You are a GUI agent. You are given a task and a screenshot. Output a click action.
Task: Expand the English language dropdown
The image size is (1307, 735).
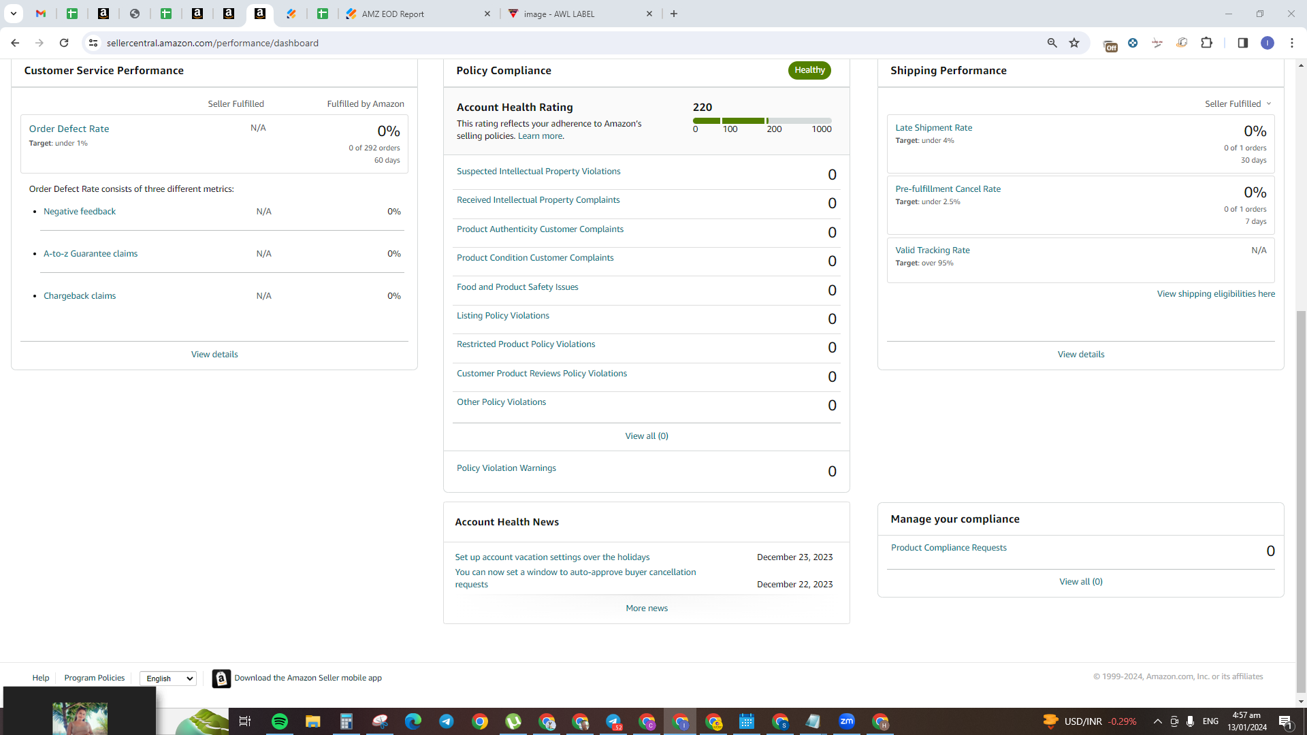(x=168, y=679)
